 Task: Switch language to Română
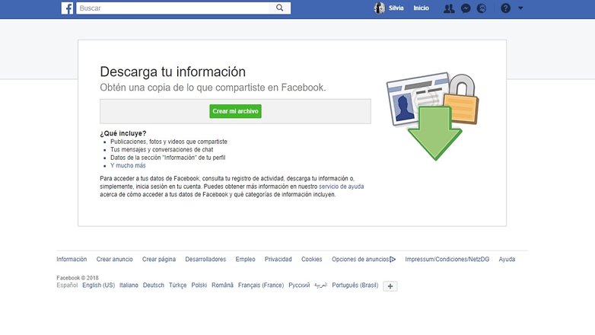click(222, 286)
